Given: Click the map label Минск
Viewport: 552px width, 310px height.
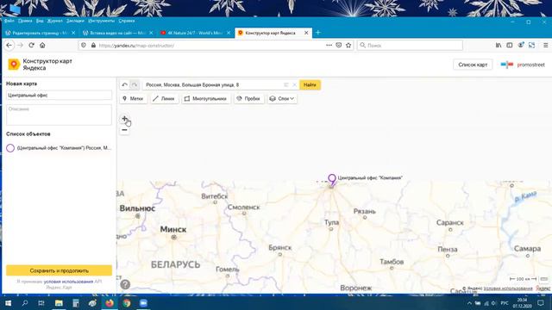Looking at the screenshot, I should (x=172, y=229).
